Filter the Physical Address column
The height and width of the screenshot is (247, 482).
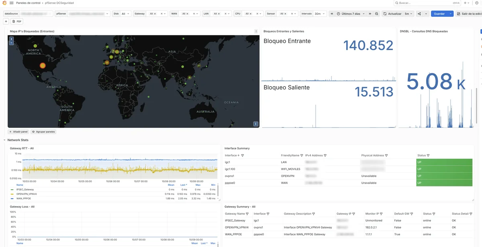click(386, 156)
